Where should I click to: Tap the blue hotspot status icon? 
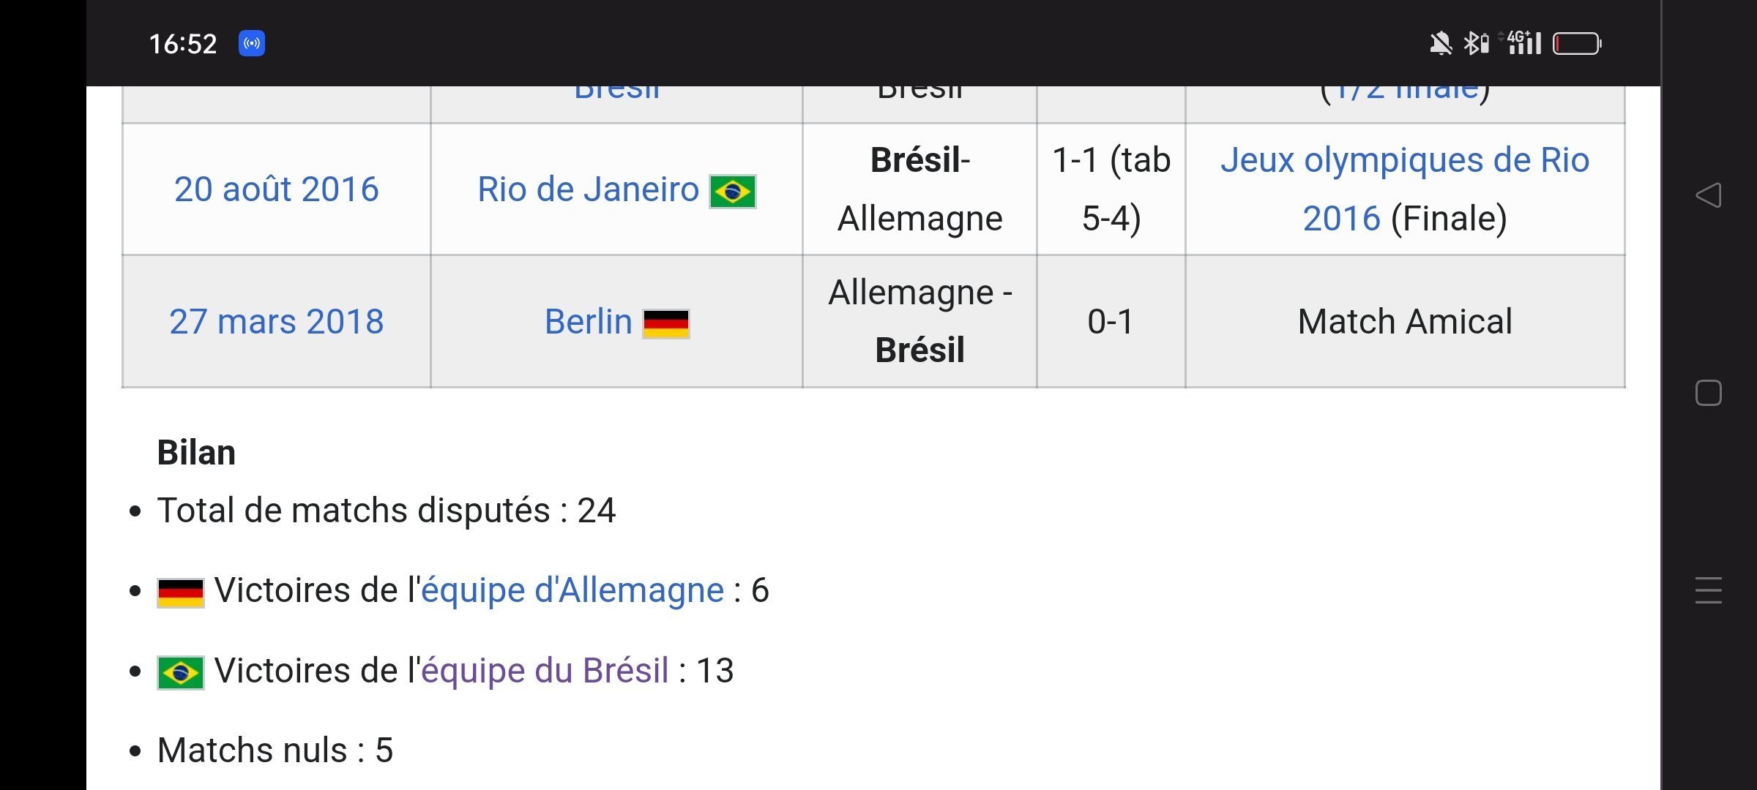tap(252, 44)
